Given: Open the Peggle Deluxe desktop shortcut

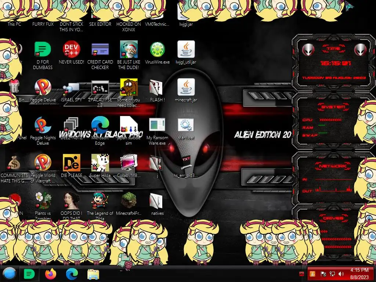Looking at the screenshot, I should click(x=43, y=87).
